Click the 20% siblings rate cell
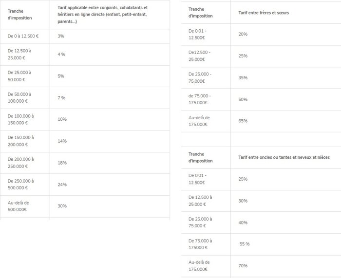341x278 pixels. click(243, 34)
